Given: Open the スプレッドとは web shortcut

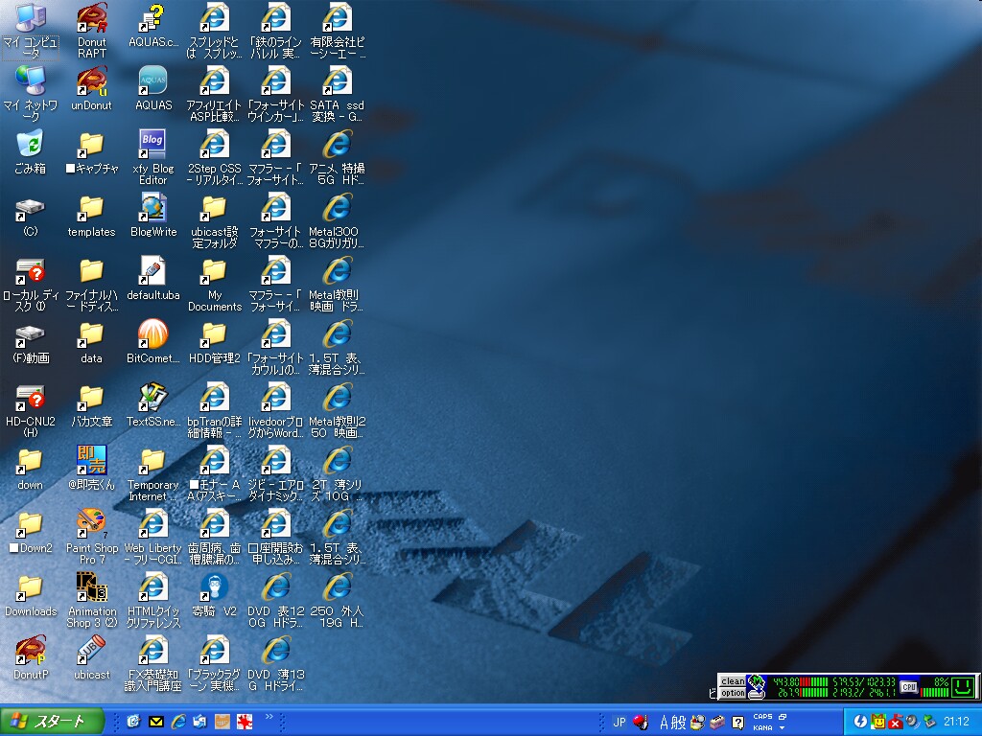Looking at the screenshot, I should (x=214, y=32).
